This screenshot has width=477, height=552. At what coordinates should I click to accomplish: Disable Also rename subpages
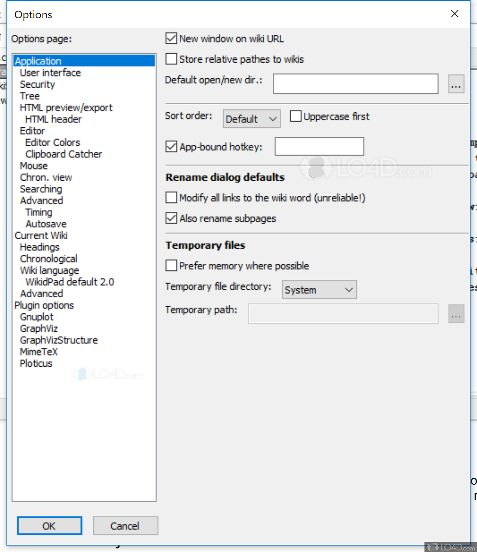pos(171,218)
